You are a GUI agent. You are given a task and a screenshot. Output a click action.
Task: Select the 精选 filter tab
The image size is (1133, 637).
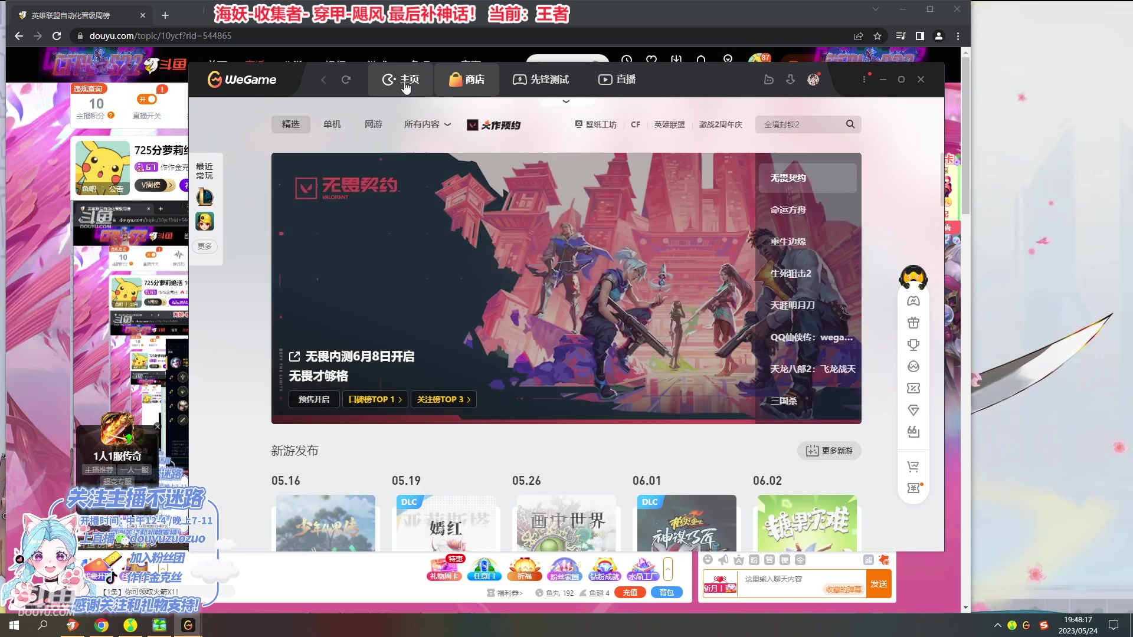290,124
